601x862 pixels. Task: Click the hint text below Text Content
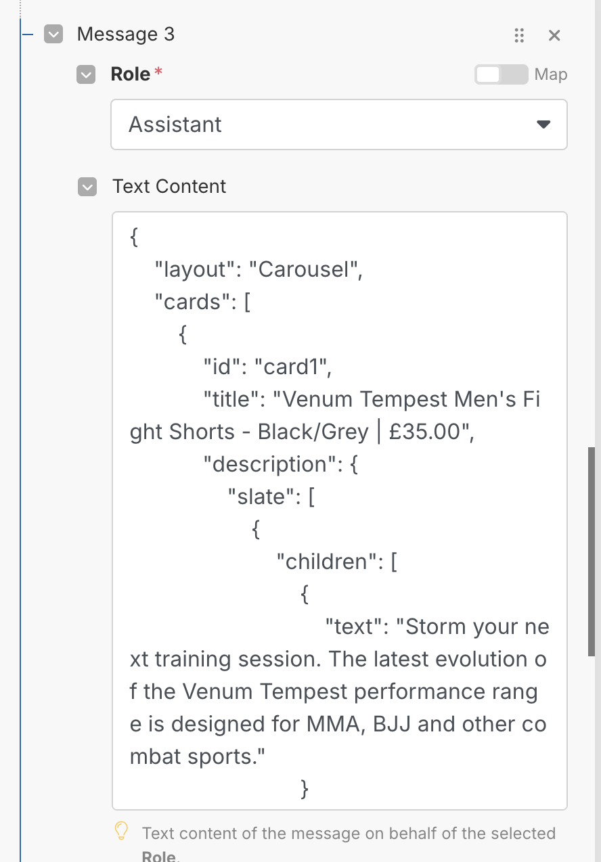click(349, 834)
